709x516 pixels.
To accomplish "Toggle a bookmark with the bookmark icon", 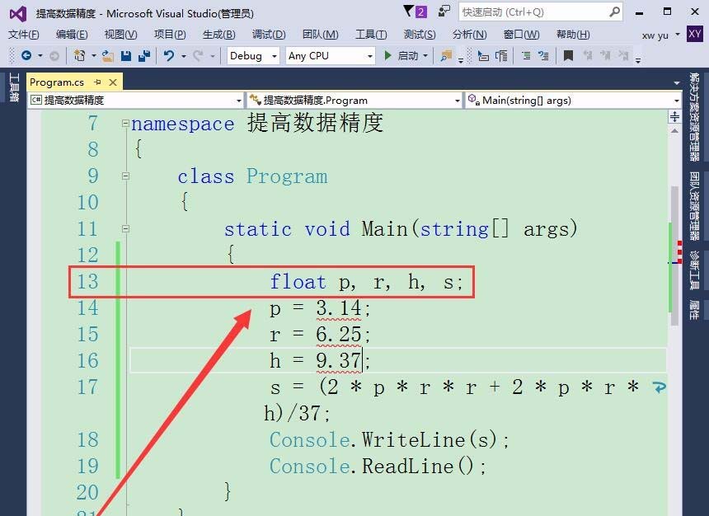I will pos(569,58).
